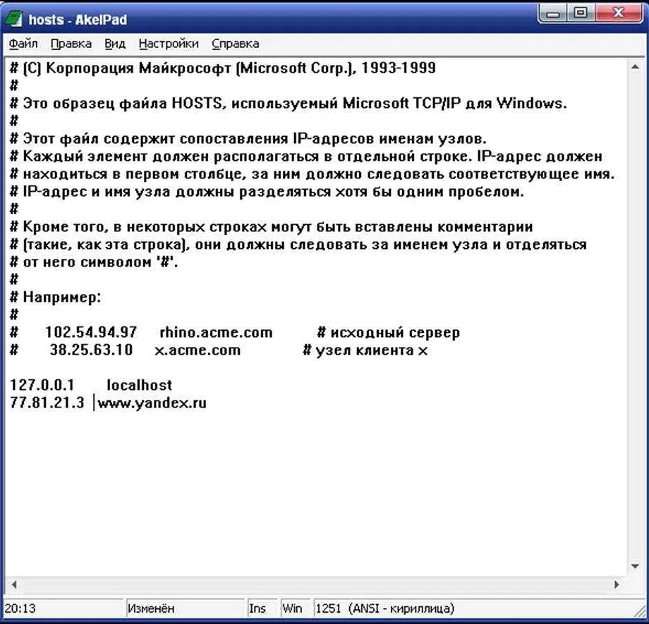Click on the 127.0.0.1 address

tap(42, 385)
